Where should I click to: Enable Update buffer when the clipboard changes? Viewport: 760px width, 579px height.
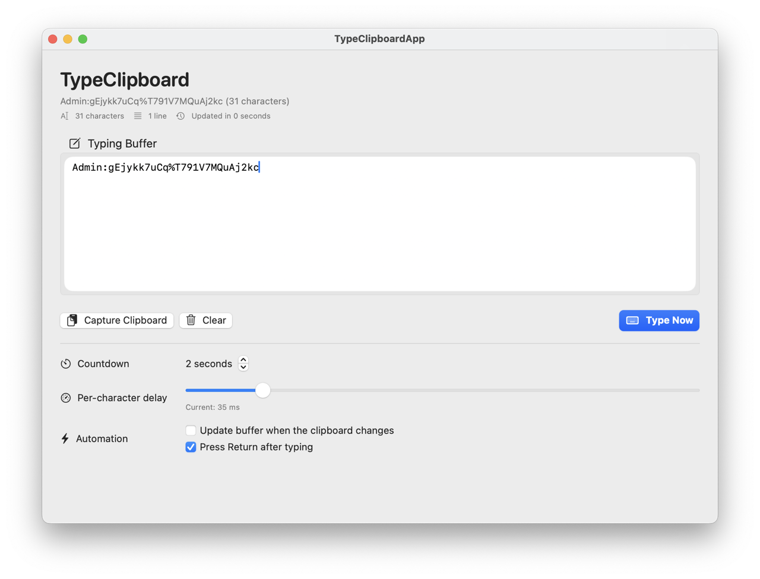pyautogui.click(x=191, y=430)
